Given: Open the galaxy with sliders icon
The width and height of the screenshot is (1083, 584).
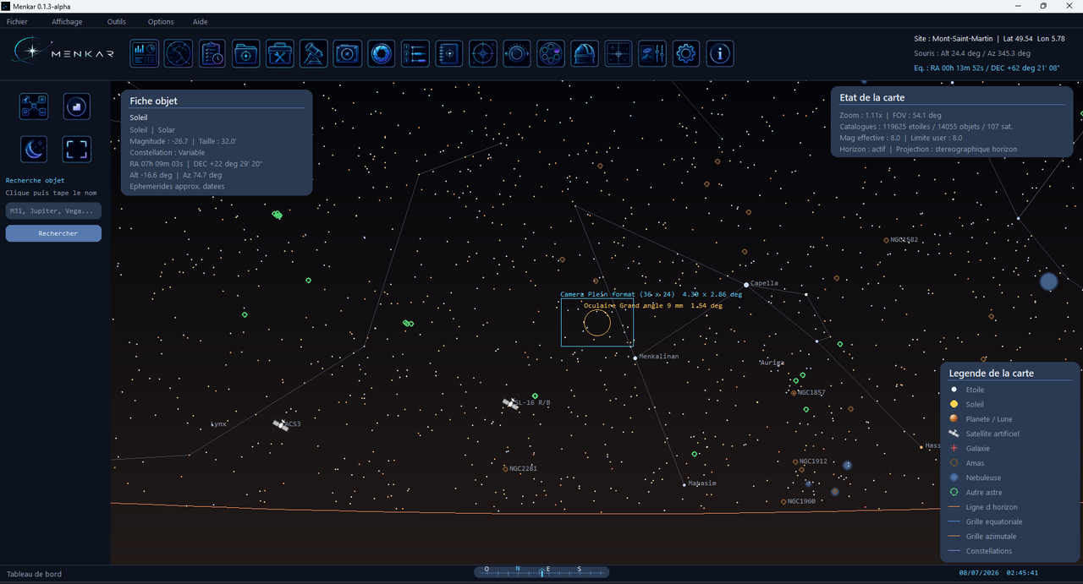Looking at the screenshot, I should (652, 53).
